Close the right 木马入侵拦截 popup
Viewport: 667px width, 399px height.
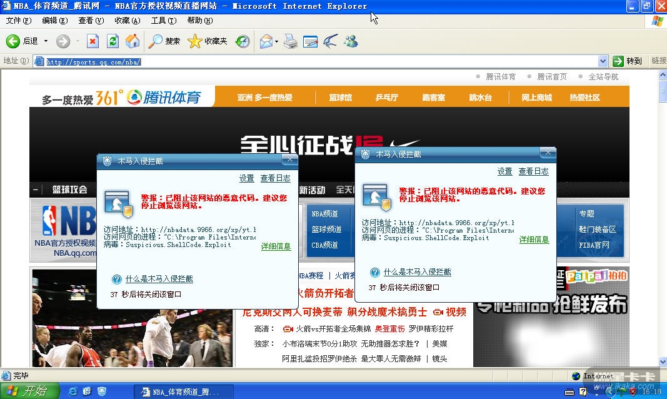pyautogui.click(x=548, y=153)
